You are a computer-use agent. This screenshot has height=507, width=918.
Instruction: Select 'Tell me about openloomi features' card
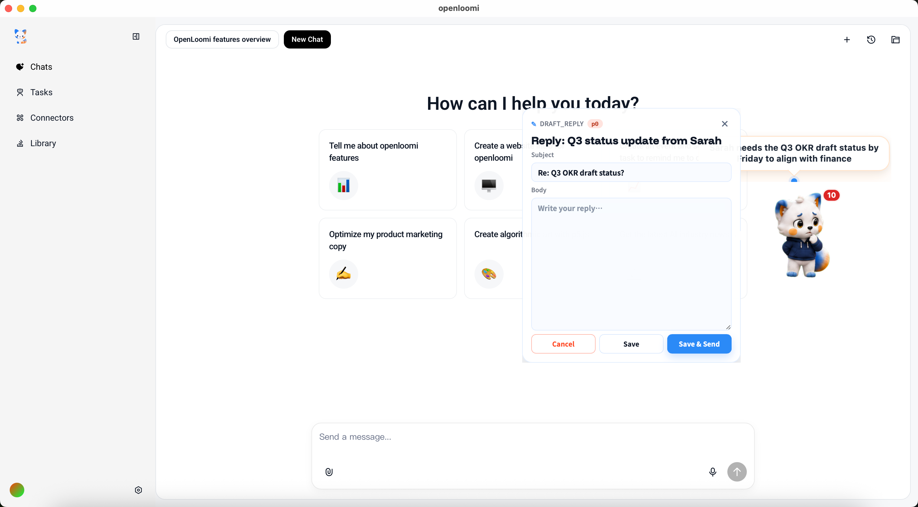coord(388,170)
